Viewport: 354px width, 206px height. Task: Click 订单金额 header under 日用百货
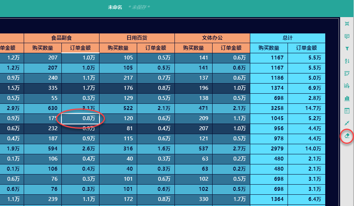pyautogui.click(x=155, y=48)
